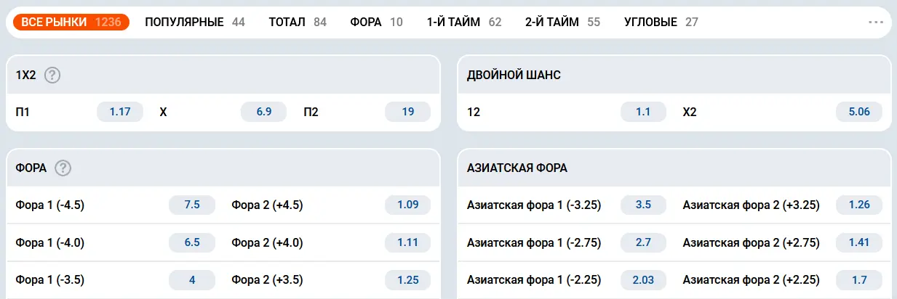The image size is (897, 299).
Task: Open the more markets ellipsis menu
Action: point(875,22)
